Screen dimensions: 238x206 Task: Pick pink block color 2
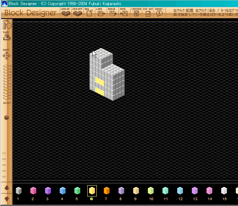[x=33, y=191]
